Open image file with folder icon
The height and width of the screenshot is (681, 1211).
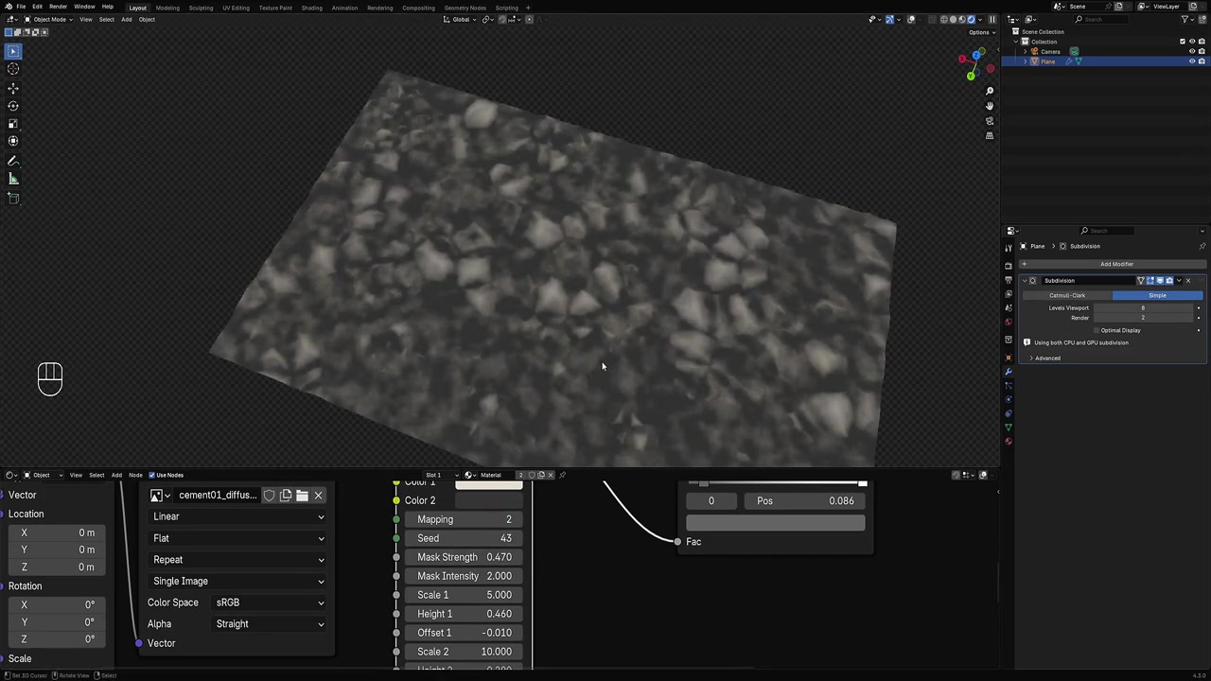point(302,496)
